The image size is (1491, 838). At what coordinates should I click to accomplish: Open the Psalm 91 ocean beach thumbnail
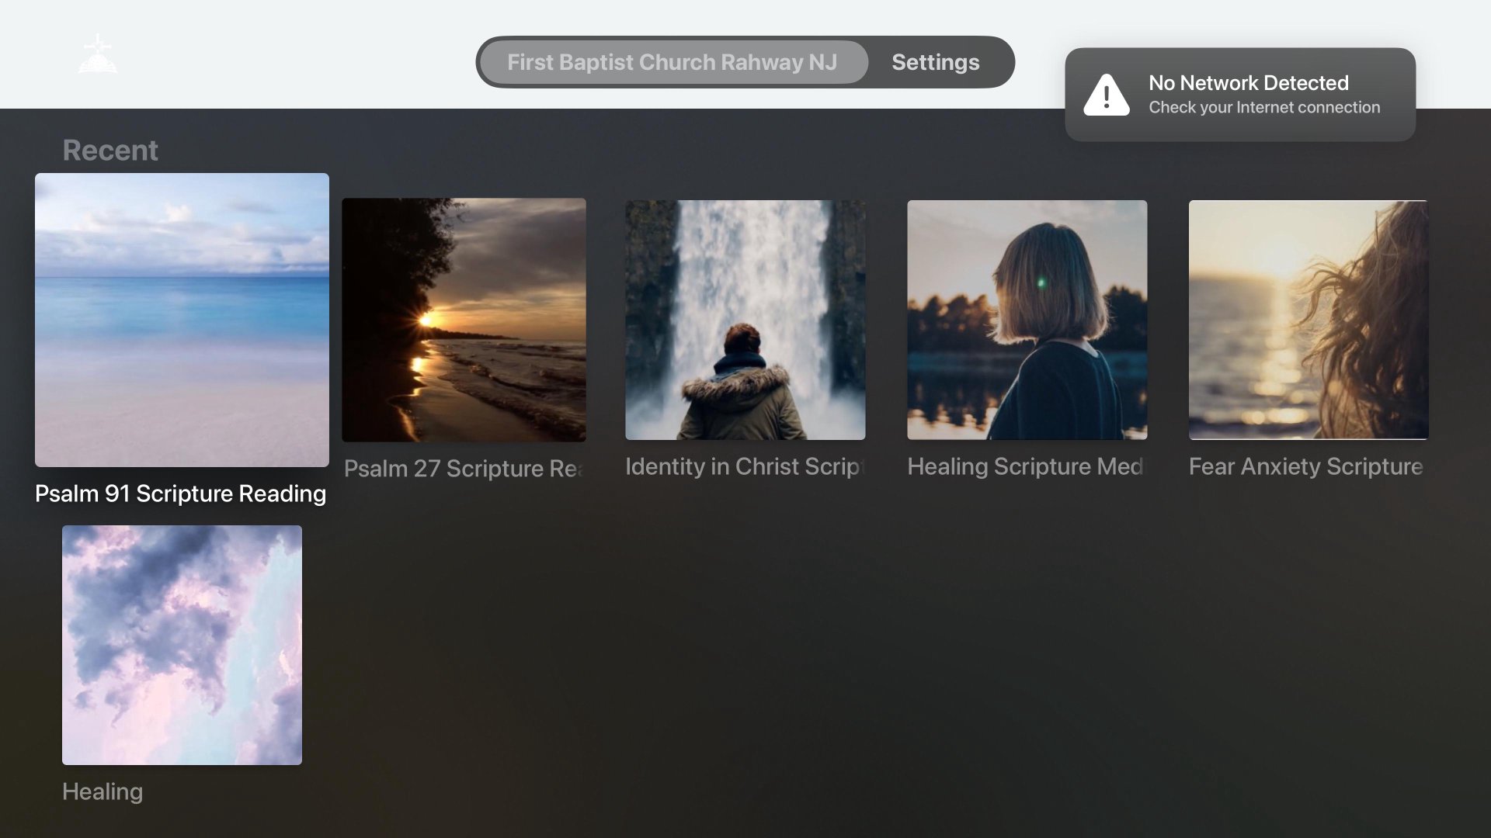coord(182,320)
